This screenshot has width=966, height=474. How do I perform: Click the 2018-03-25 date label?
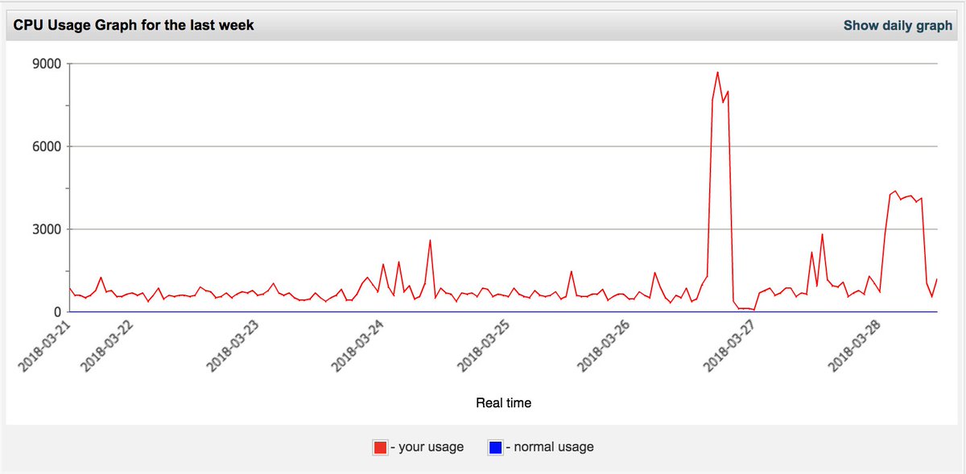tap(483, 348)
